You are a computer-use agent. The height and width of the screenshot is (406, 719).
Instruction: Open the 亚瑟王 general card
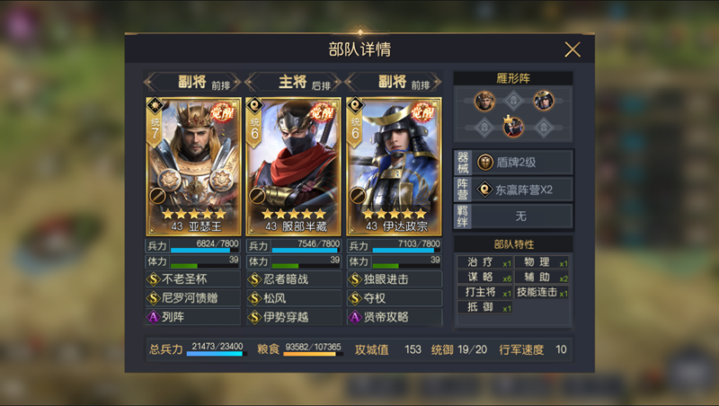click(193, 166)
